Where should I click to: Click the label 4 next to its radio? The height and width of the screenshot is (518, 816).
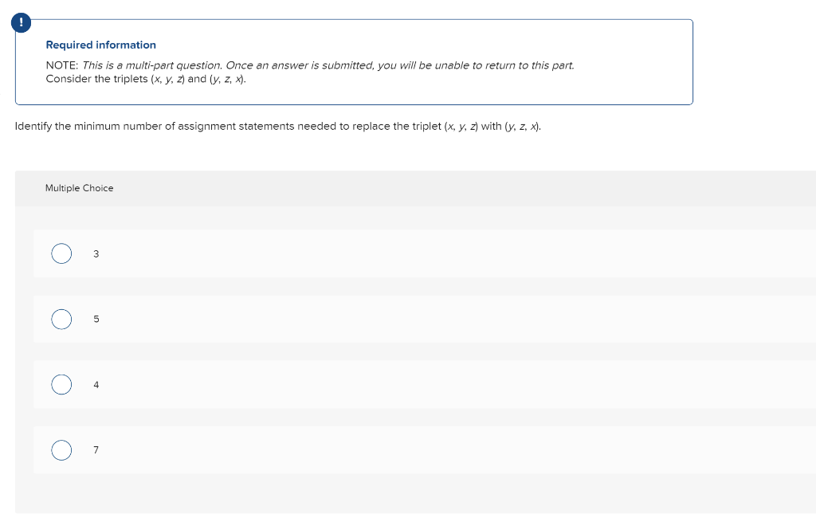[96, 384]
